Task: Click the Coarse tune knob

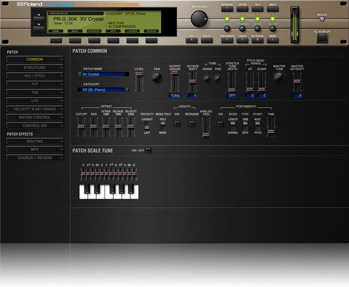Action: [207, 78]
